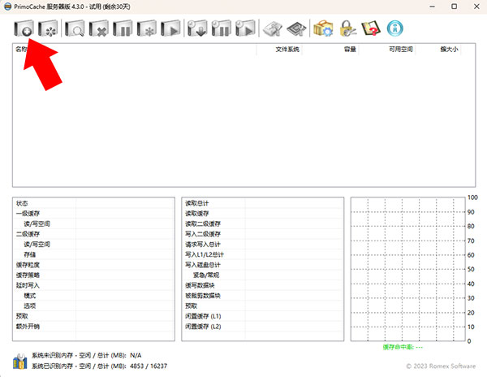Click the resume deferred write clock icon
487x377 pixels.
(x=245, y=28)
